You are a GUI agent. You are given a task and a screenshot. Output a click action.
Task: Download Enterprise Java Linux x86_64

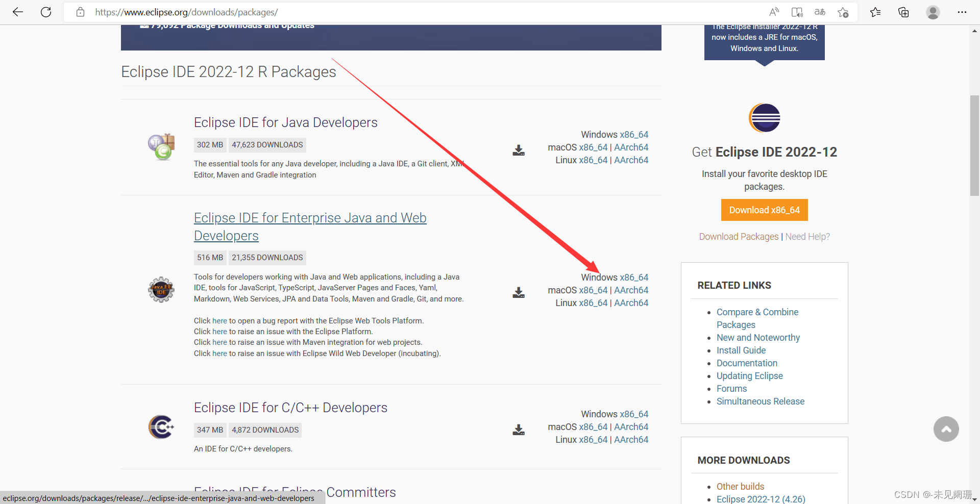pos(593,303)
